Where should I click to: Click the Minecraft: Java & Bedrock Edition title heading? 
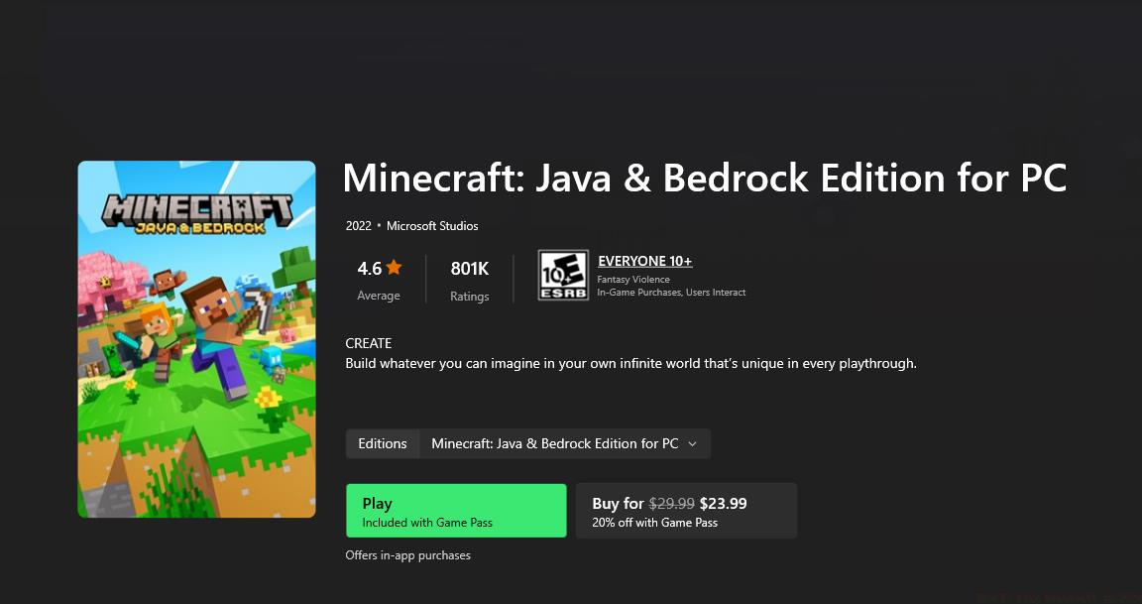pos(704,179)
